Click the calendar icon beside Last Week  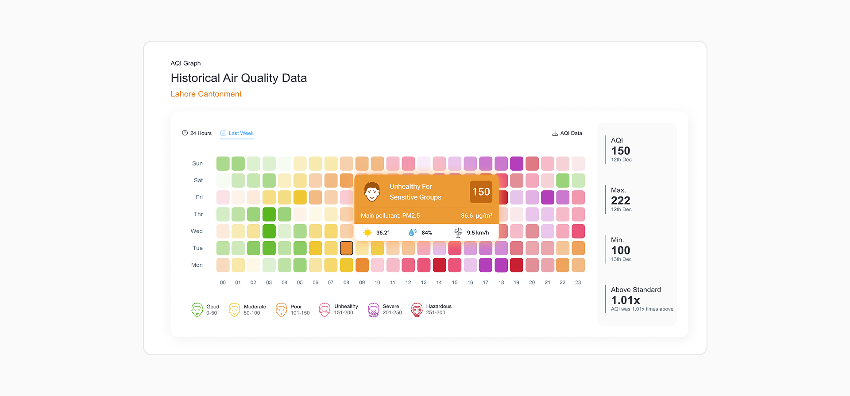pos(224,133)
